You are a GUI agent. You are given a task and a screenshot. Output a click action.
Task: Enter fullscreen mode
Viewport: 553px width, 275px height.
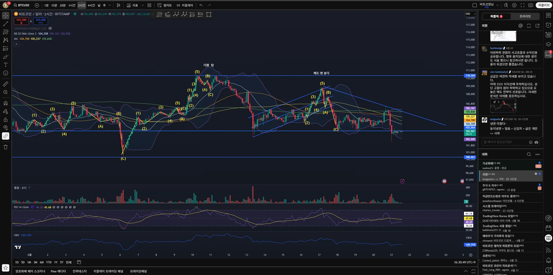point(522,5)
